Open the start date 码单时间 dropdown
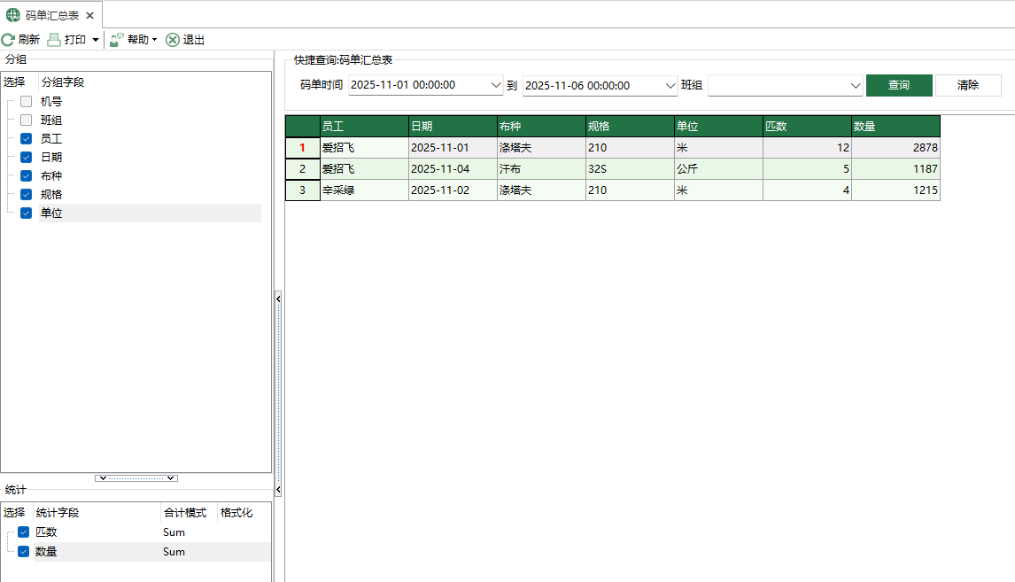The image size is (1015, 582). click(495, 85)
